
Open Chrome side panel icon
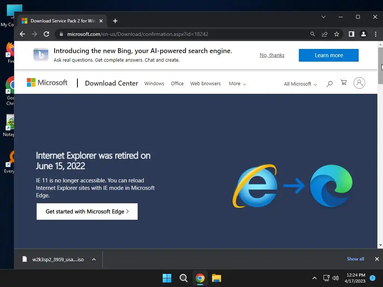(x=352, y=34)
